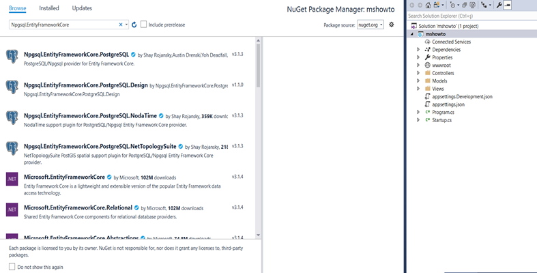Expand the wwwroot node arrow

point(418,65)
